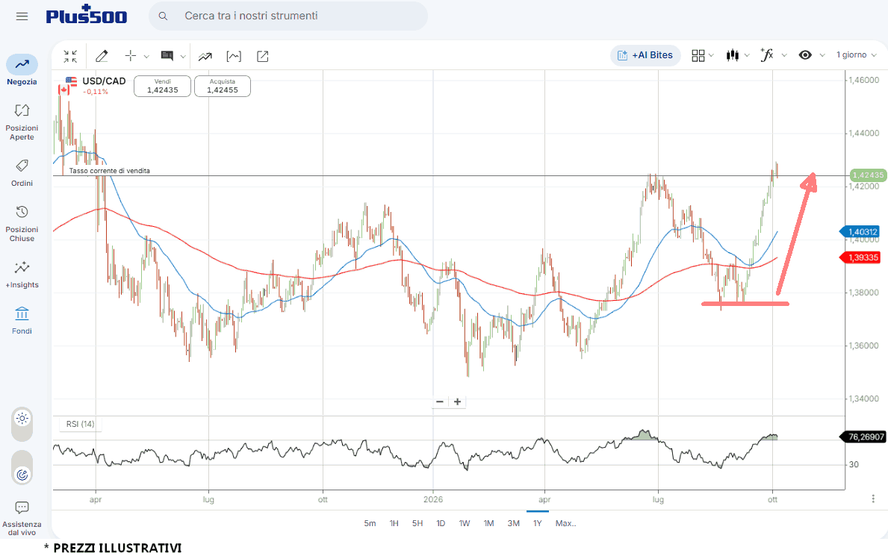Select the 1D time range
888x556 pixels.
pos(441,523)
